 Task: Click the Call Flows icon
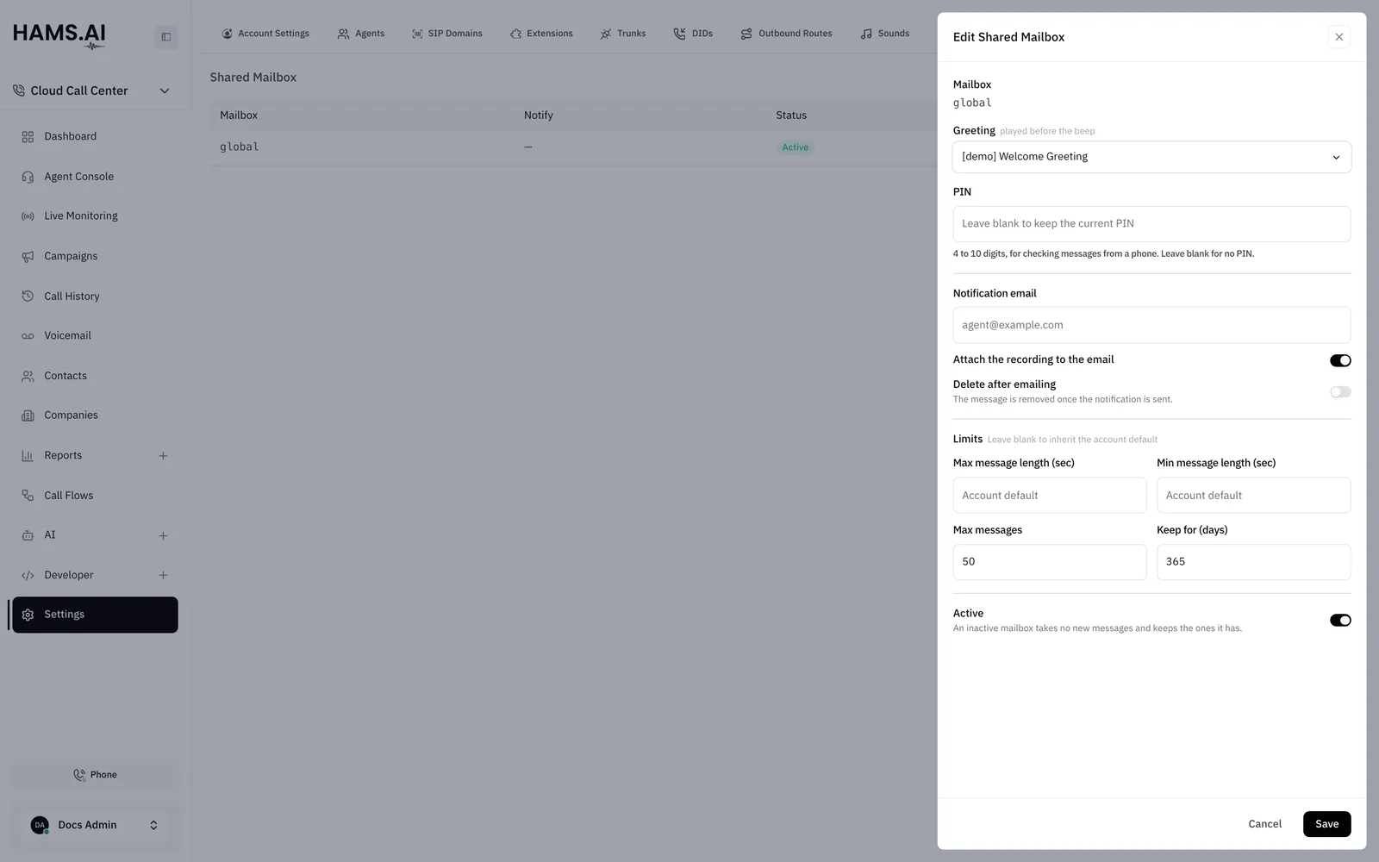pos(28,496)
